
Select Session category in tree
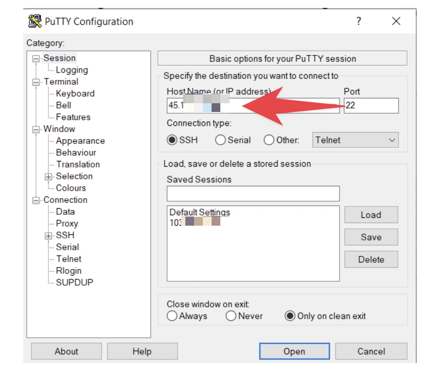click(x=59, y=58)
